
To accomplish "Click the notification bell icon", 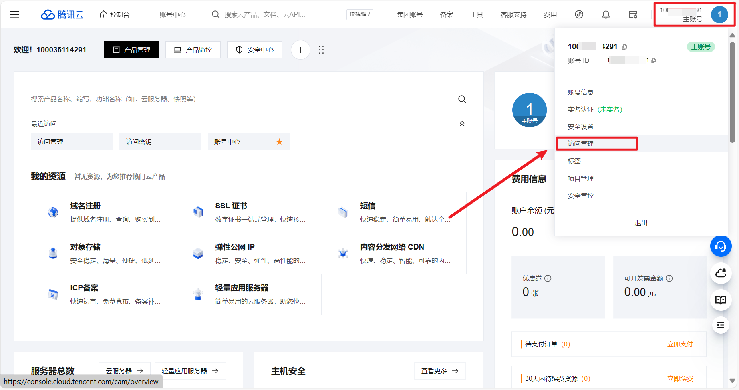I will coord(606,14).
